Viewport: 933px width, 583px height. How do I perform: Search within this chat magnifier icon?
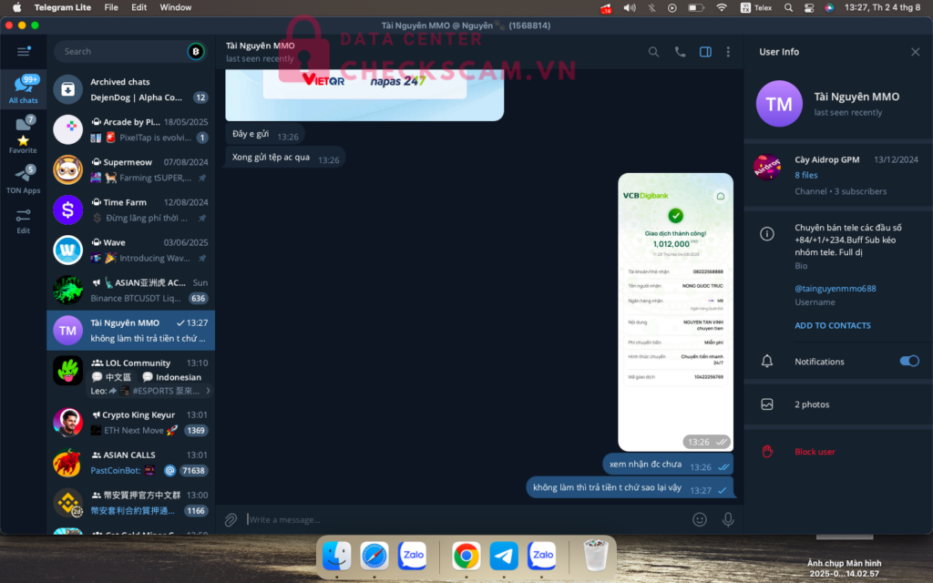[x=653, y=52]
